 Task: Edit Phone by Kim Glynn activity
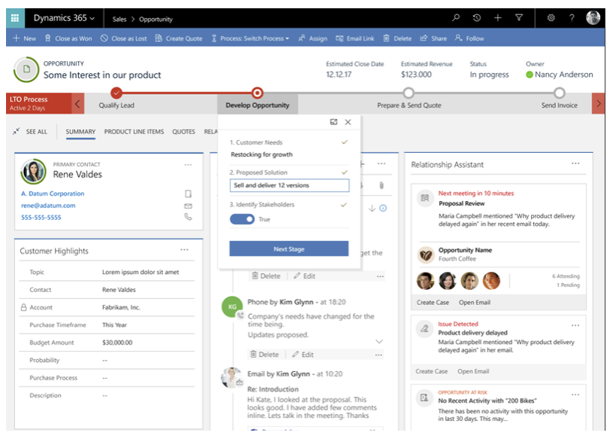pos(302,355)
